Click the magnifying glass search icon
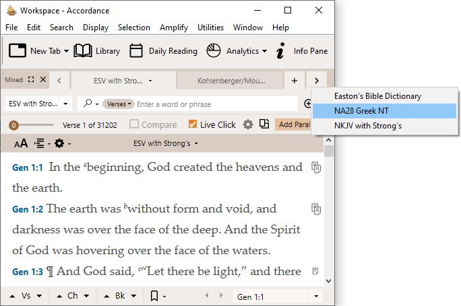This screenshot has width=461, height=306. click(x=87, y=104)
